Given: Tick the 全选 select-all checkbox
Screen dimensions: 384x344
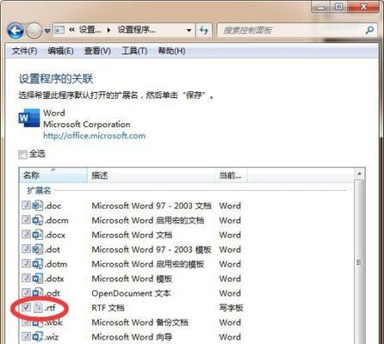Looking at the screenshot, I should [x=22, y=155].
